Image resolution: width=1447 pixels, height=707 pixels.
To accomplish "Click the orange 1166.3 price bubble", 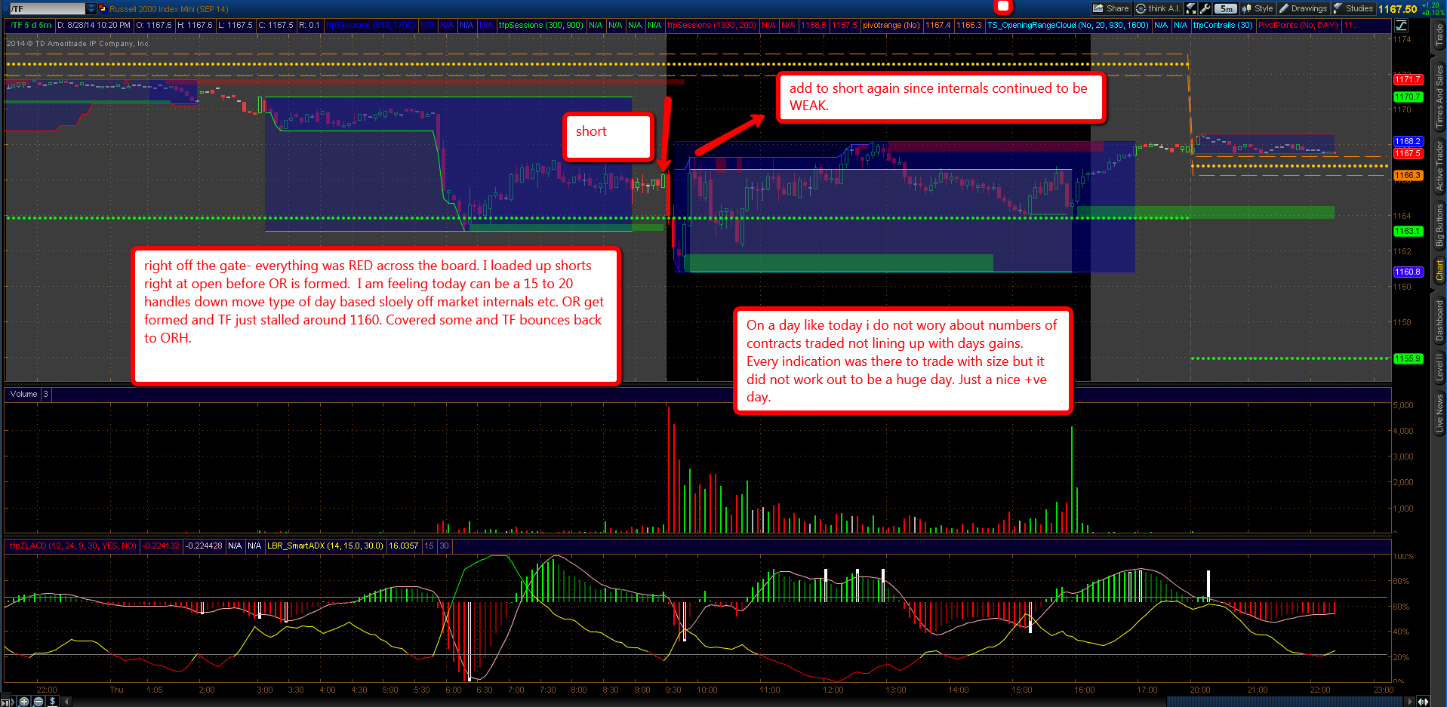I will click(x=1408, y=175).
